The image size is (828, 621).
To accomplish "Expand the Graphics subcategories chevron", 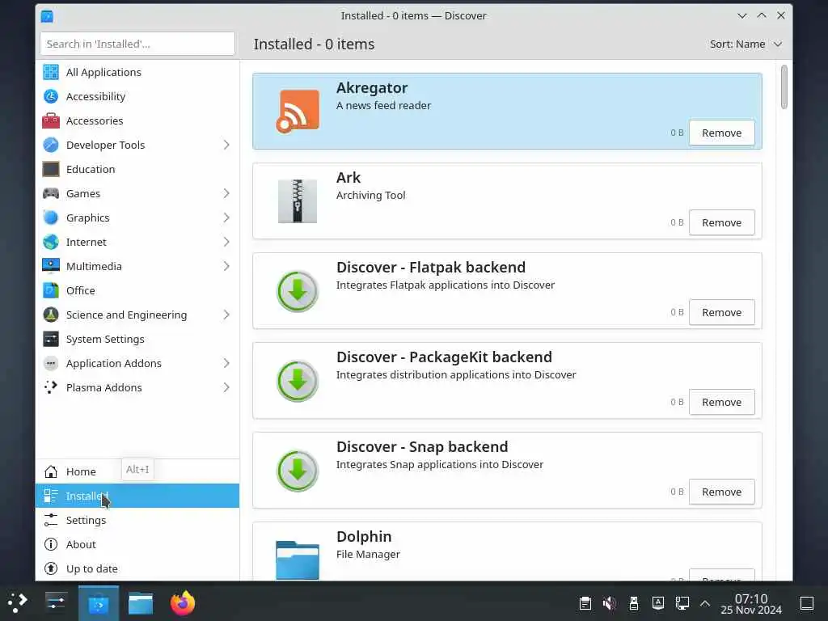I will [x=226, y=218].
